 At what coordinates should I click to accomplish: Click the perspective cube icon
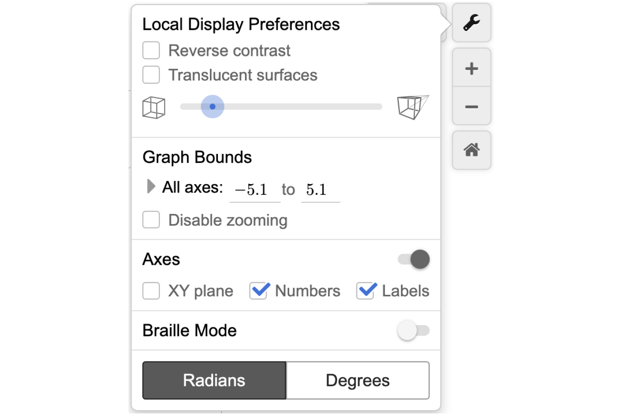click(x=412, y=107)
